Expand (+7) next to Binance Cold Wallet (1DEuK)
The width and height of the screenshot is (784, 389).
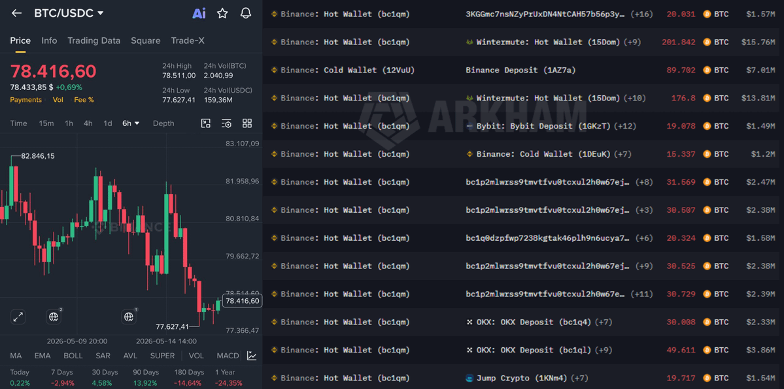622,154
